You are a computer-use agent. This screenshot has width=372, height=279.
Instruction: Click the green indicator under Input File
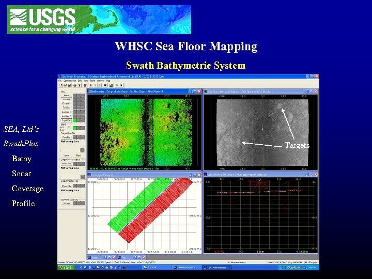click(x=74, y=128)
